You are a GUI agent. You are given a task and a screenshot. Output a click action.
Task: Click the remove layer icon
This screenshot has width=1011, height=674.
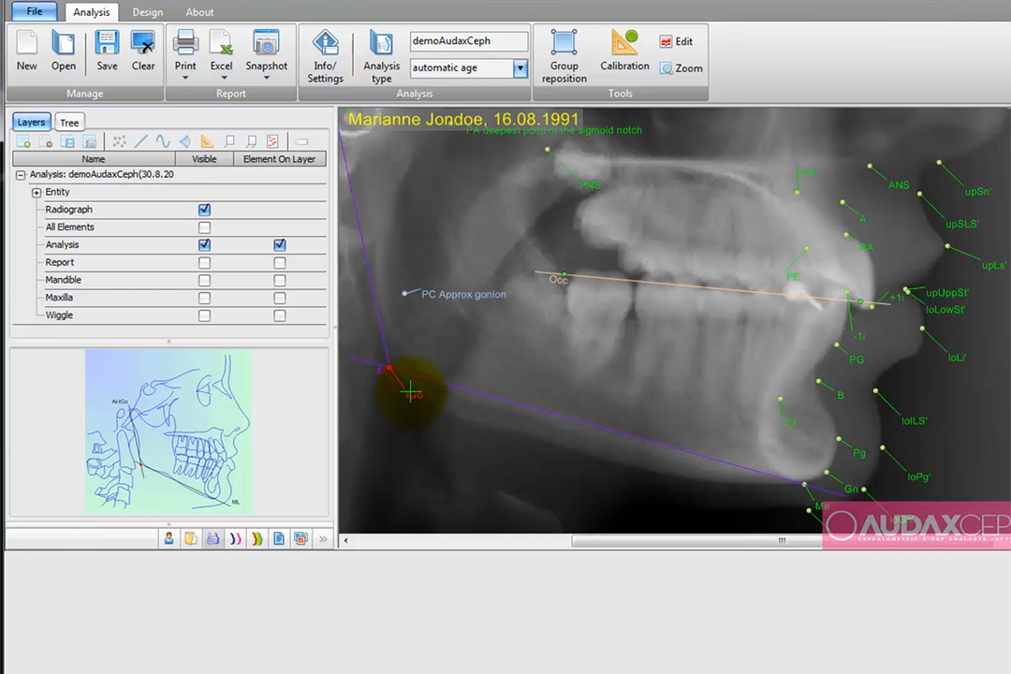(x=46, y=141)
